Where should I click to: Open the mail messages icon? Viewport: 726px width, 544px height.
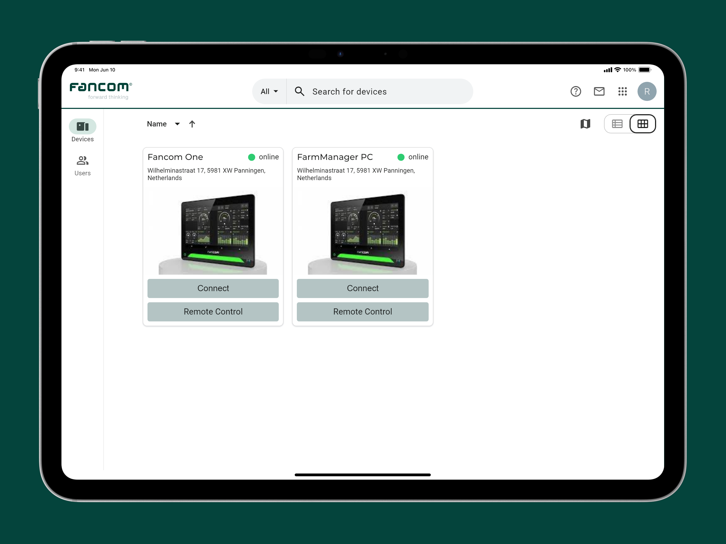point(599,91)
